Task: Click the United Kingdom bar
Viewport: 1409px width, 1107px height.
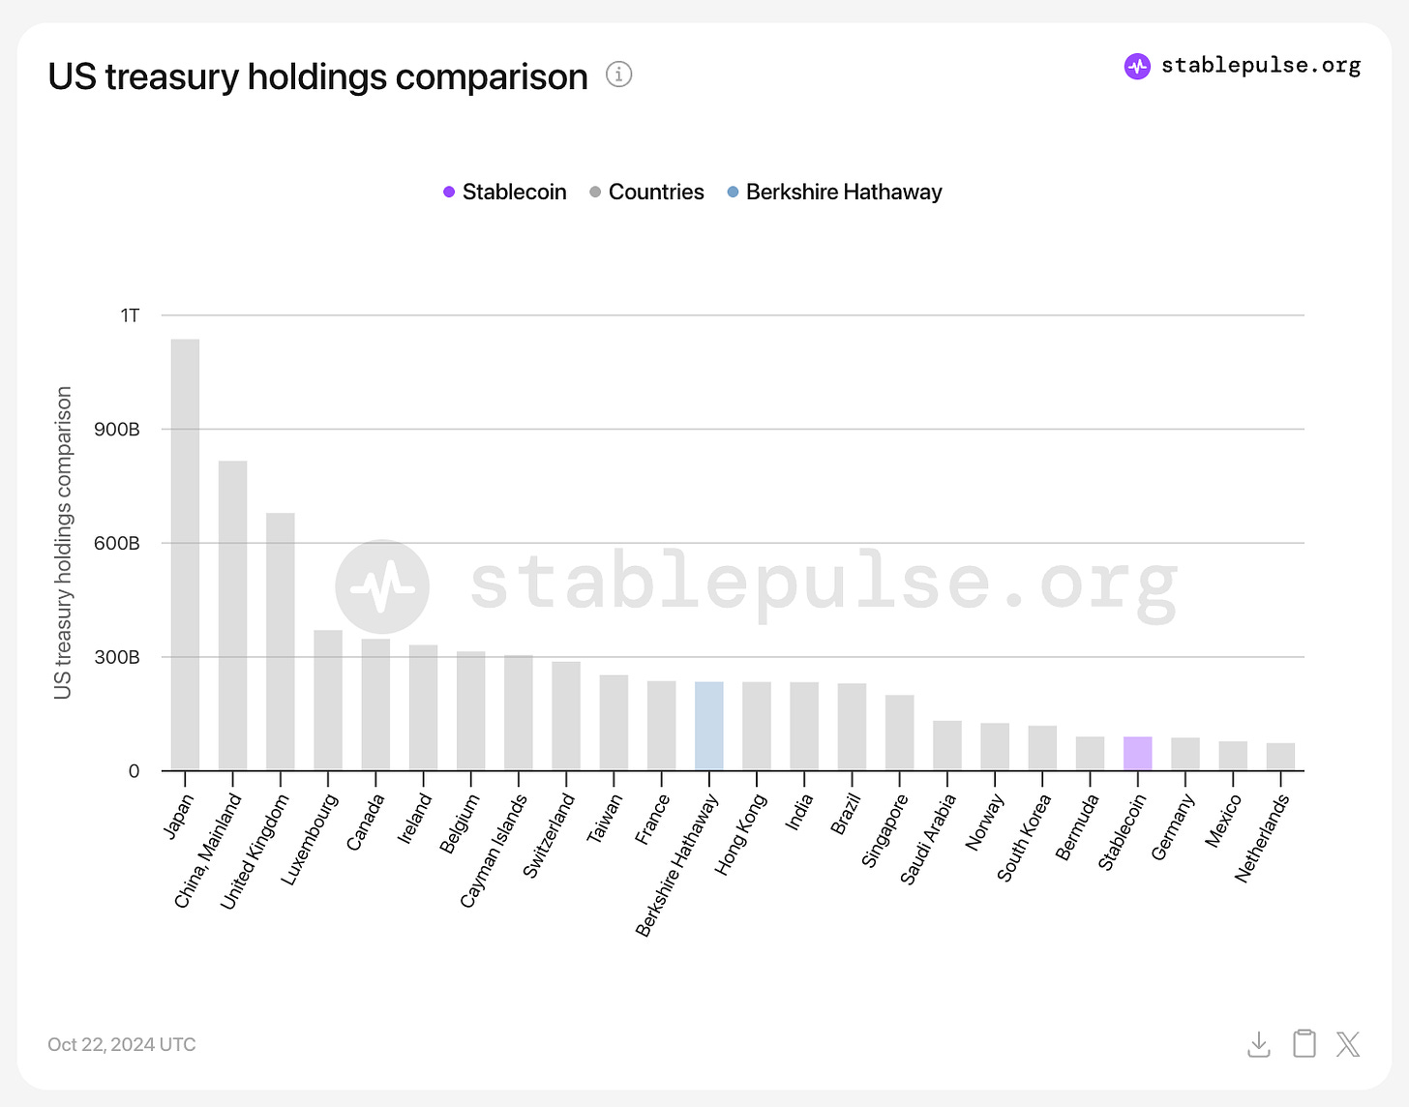Action: (281, 642)
